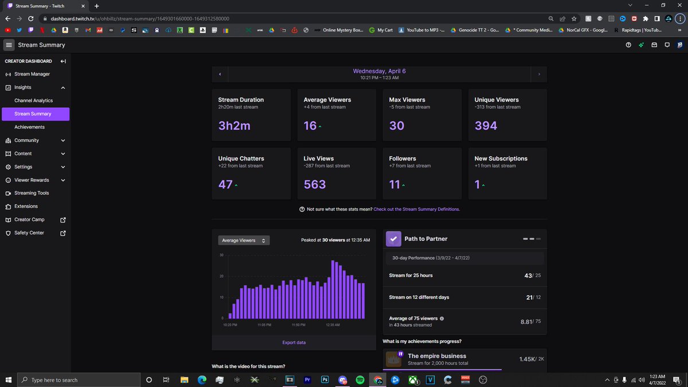688x387 pixels.
Task: Collapse the Creator Dashboard sidebar
Action: click(x=63, y=61)
